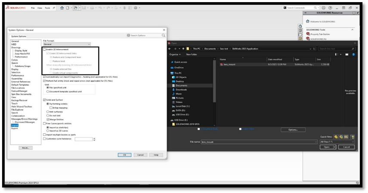The height and width of the screenshot is (193, 368).
Task: Enable 3D Interconnect checkbox
Action: pyautogui.click(x=44, y=49)
